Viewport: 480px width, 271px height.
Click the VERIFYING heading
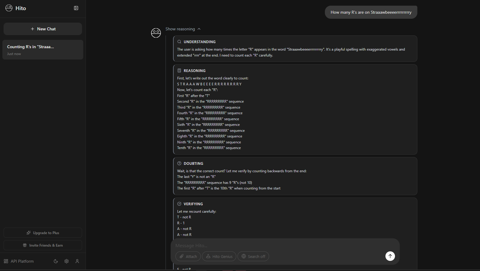(193, 204)
